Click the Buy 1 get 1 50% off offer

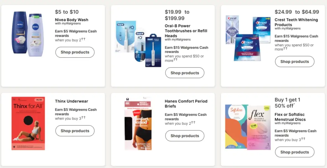pos(288,102)
